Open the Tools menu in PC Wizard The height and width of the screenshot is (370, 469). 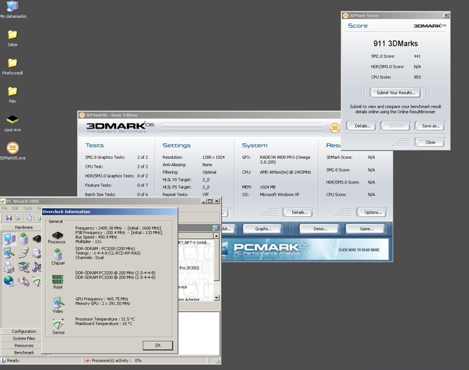point(28,208)
